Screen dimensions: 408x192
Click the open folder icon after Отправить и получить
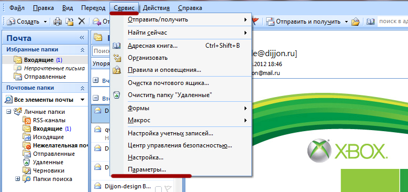coord(355,22)
